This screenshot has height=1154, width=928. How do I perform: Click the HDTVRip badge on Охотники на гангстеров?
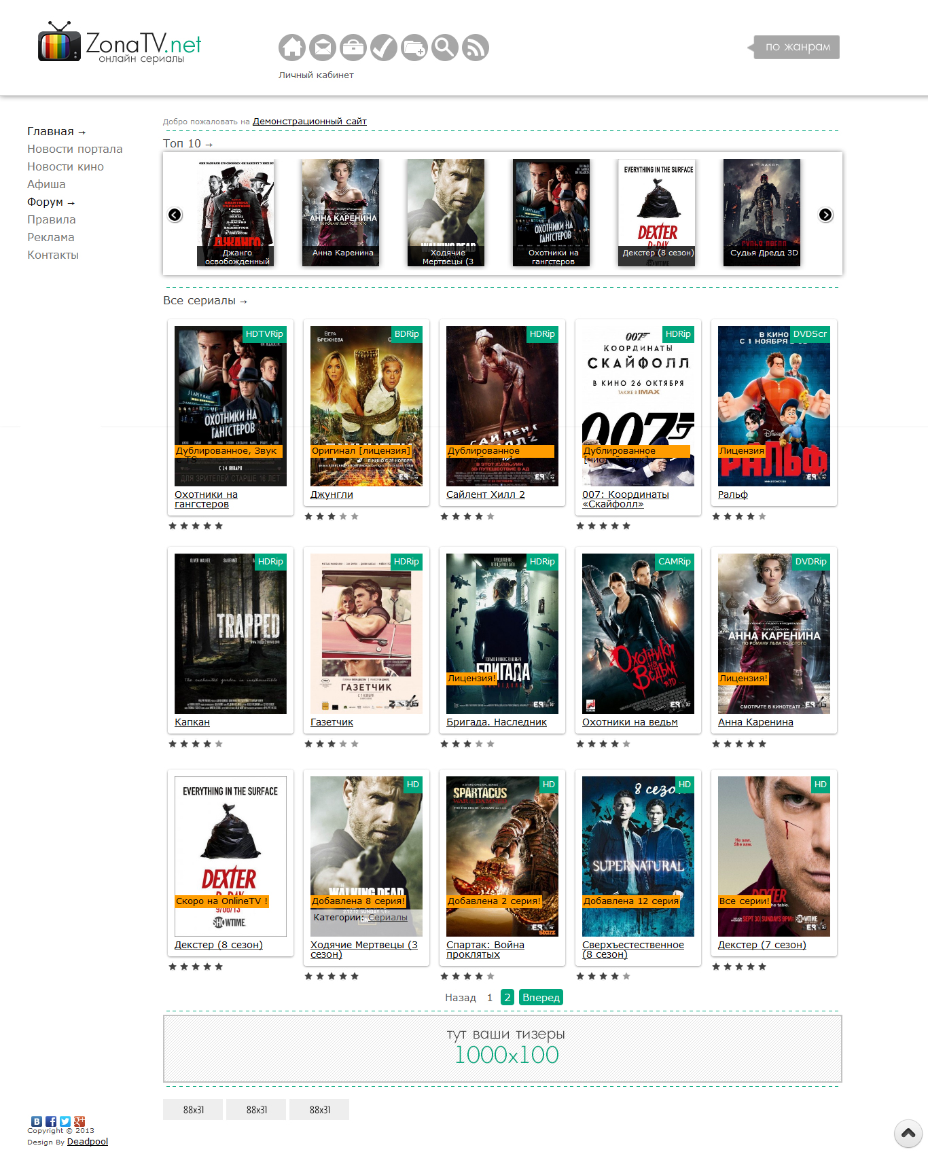(x=264, y=334)
